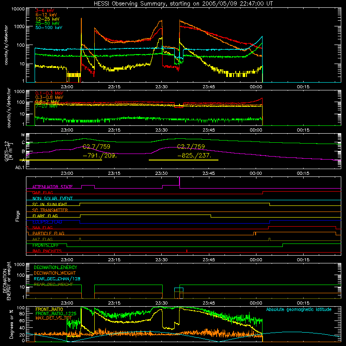Click the vertical 'Flags' axis title
Image resolution: width=346 pixels, height=346 pixels.
(x=18, y=216)
